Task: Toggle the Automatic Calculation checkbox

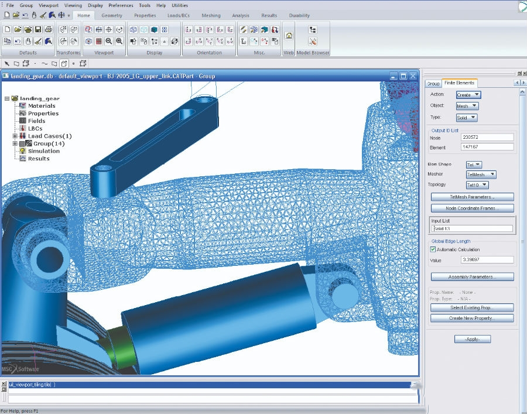Action: pos(433,249)
